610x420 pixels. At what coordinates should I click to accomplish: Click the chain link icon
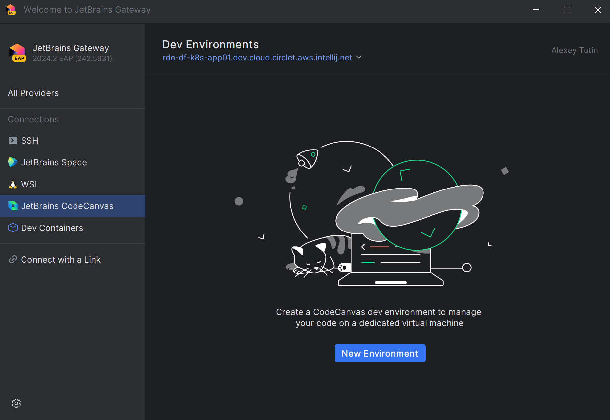pyautogui.click(x=13, y=260)
